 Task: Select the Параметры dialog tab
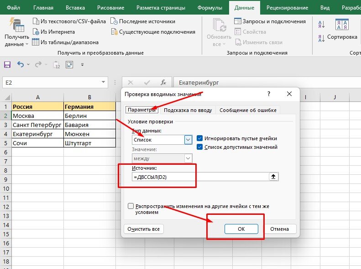[x=142, y=110]
